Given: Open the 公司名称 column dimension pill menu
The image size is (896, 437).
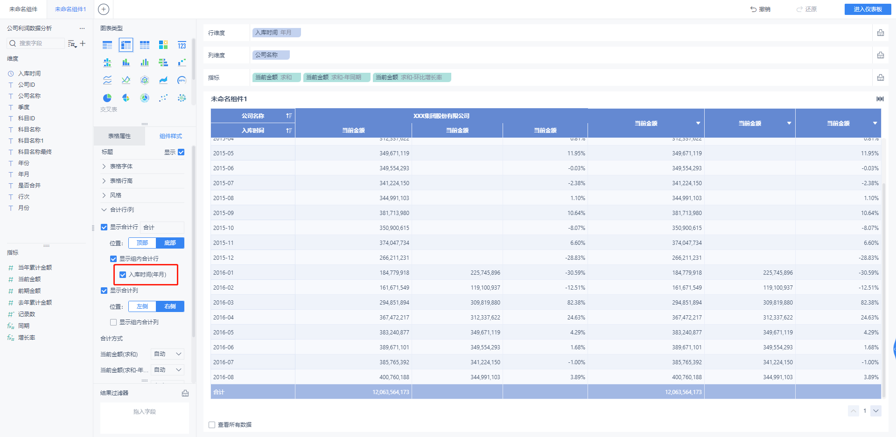Looking at the screenshot, I should [x=271, y=55].
